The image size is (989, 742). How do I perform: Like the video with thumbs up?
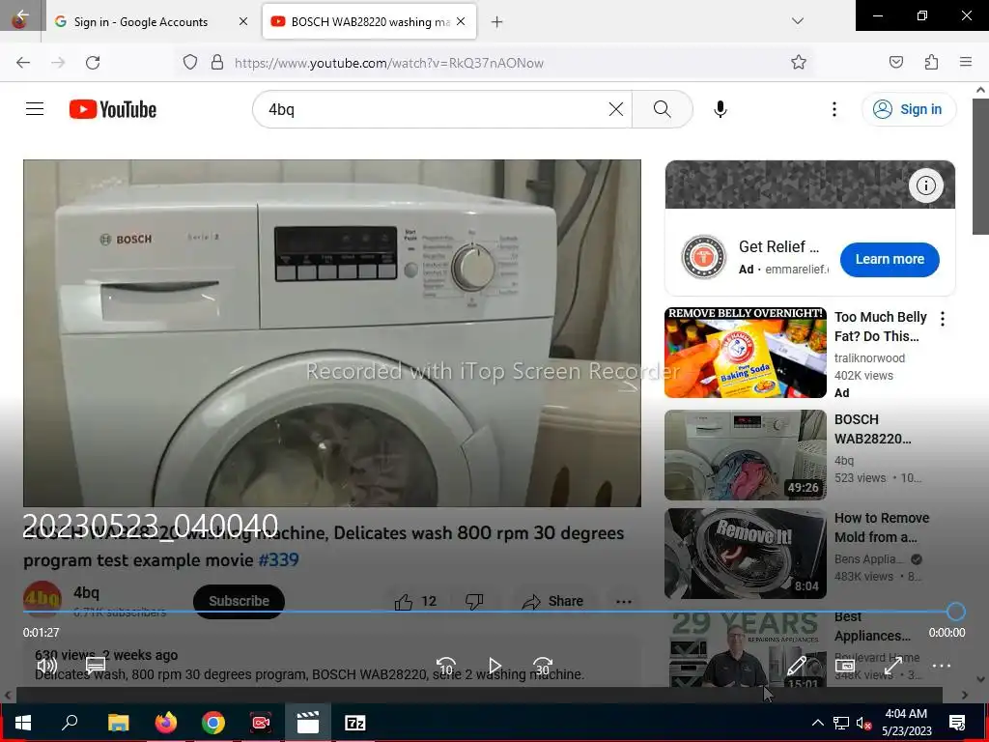coord(415,601)
